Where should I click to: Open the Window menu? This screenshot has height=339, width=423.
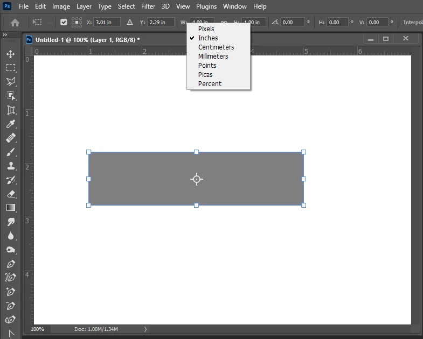pos(235,6)
